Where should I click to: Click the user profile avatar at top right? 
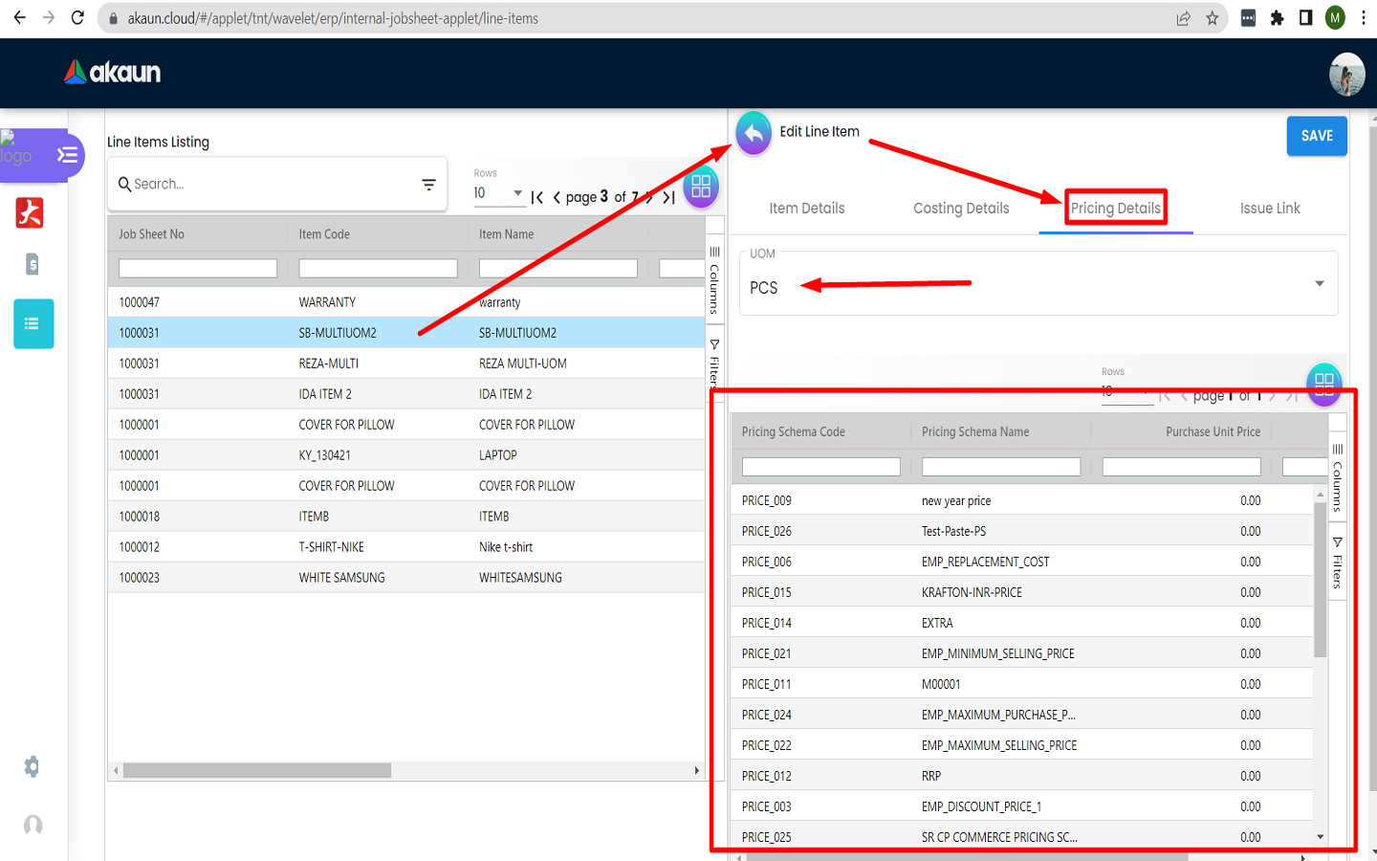tap(1346, 74)
